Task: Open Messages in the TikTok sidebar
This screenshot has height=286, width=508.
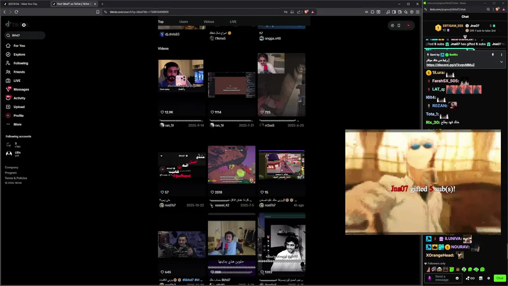Action: 18,89
